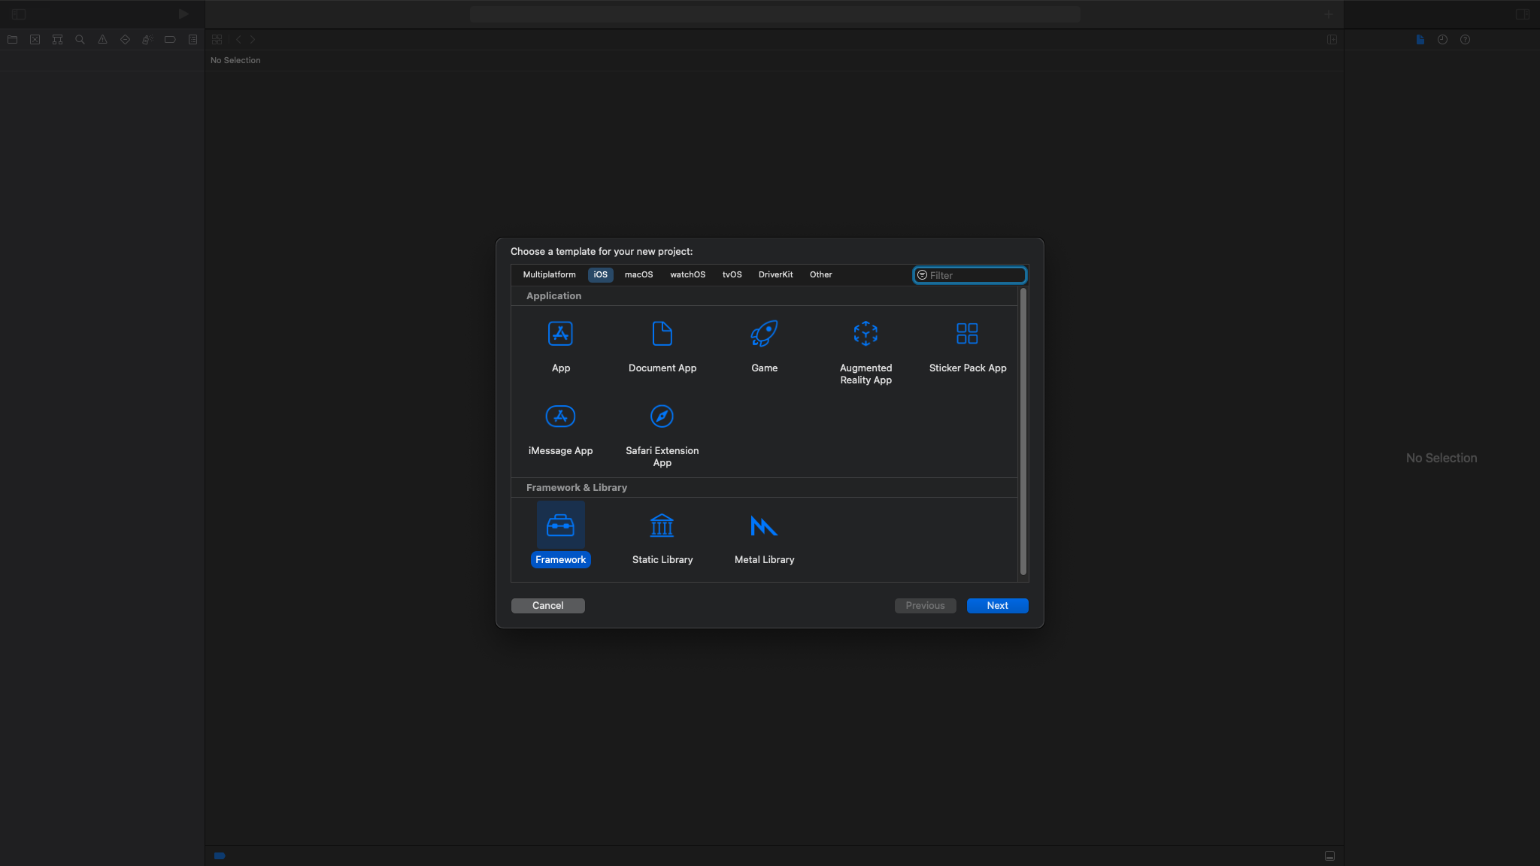Select the Framework toolbox template

(x=560, y=526)
